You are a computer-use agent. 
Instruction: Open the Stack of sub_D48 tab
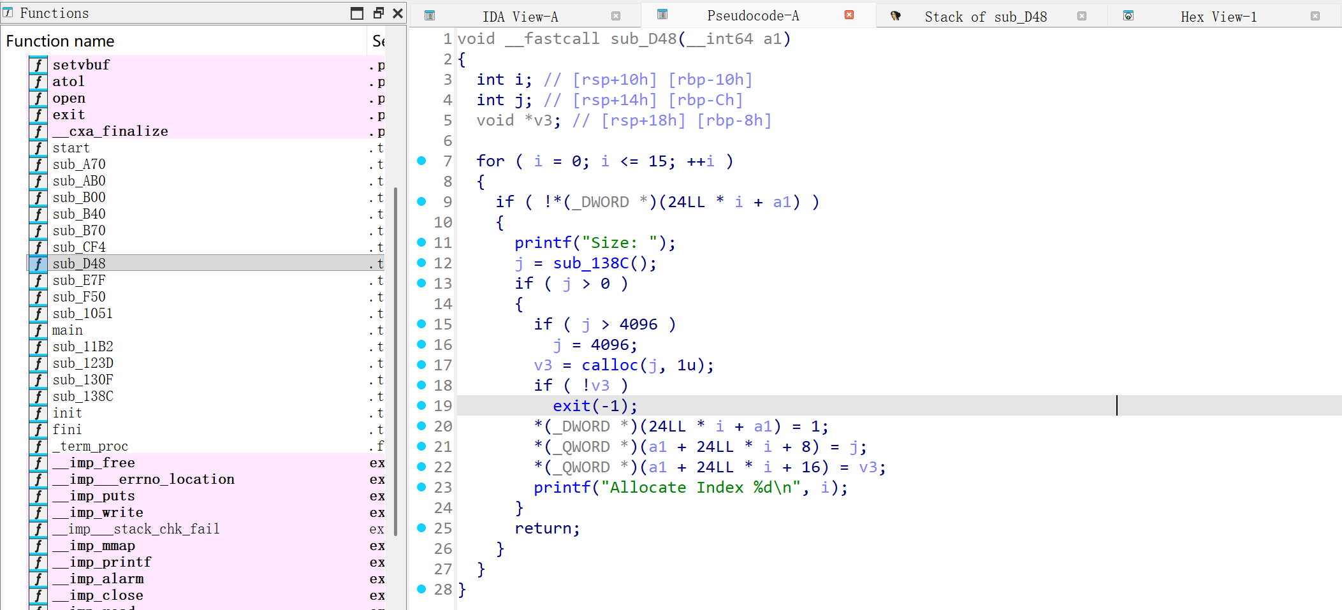[x=986, y=17]
